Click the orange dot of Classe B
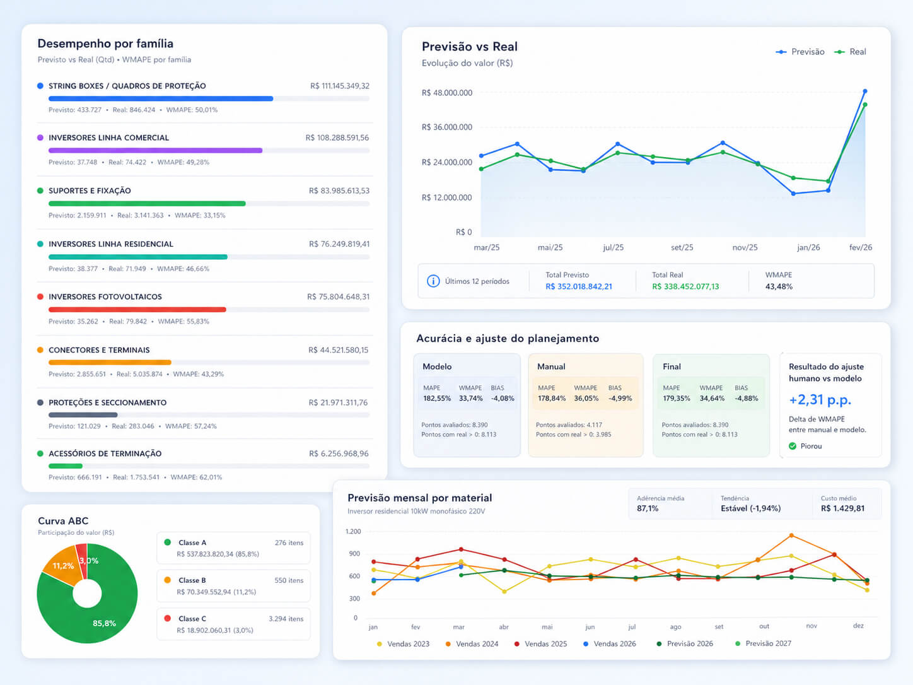Image resolution: width=913 pixels, height=685 pixels. (167, 580)
